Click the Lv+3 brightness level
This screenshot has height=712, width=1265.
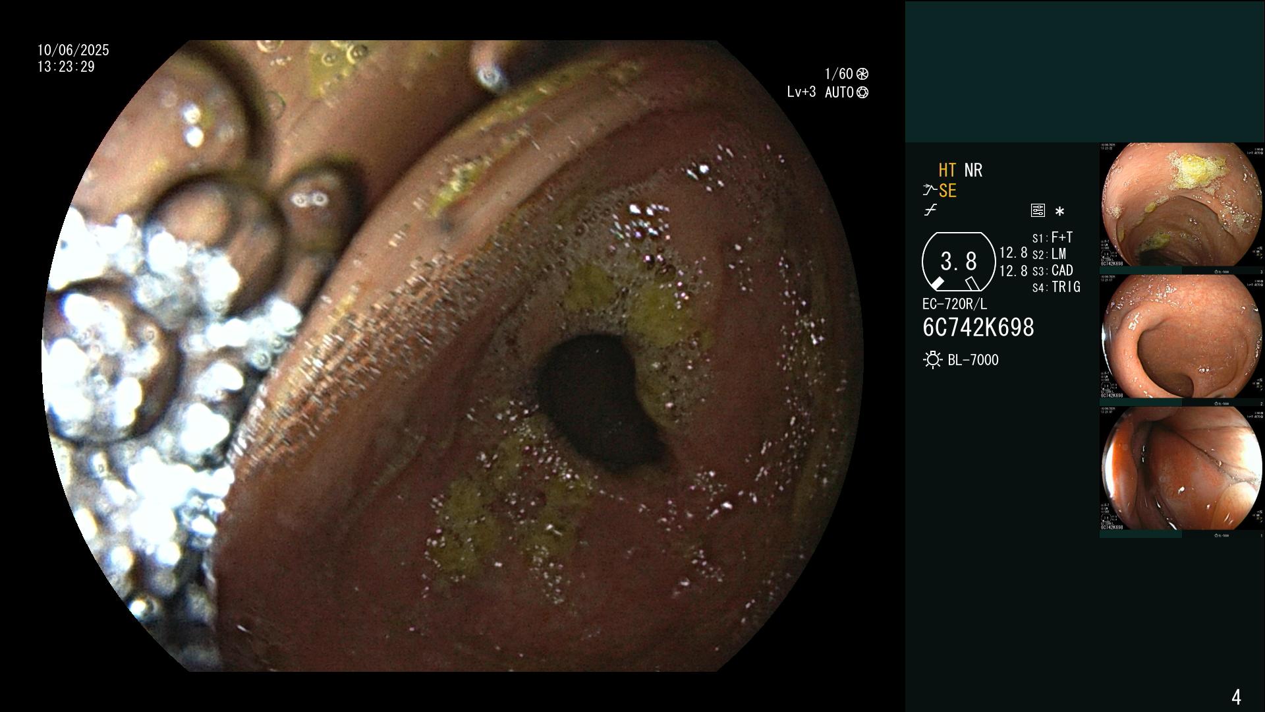[801, 92]
